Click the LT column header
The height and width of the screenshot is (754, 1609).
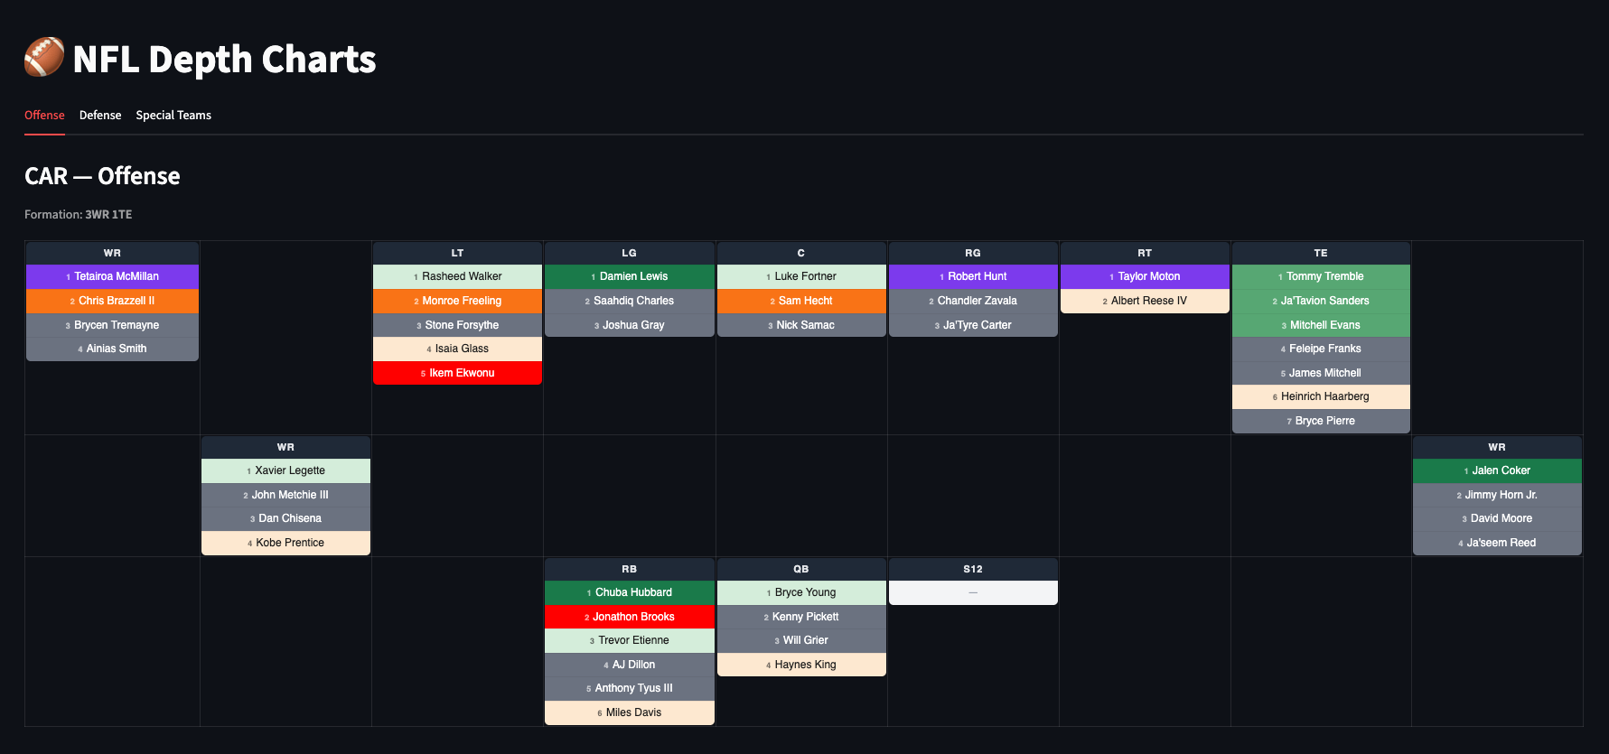(x=457, y=253)
